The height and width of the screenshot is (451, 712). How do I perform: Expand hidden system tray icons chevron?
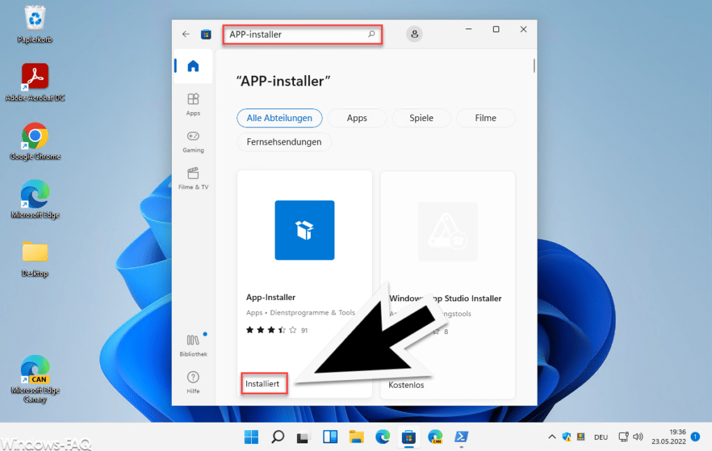tap(551, 437)
